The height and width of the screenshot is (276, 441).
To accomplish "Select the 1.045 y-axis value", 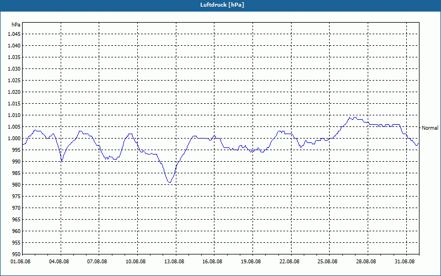I will click(14, 34).
